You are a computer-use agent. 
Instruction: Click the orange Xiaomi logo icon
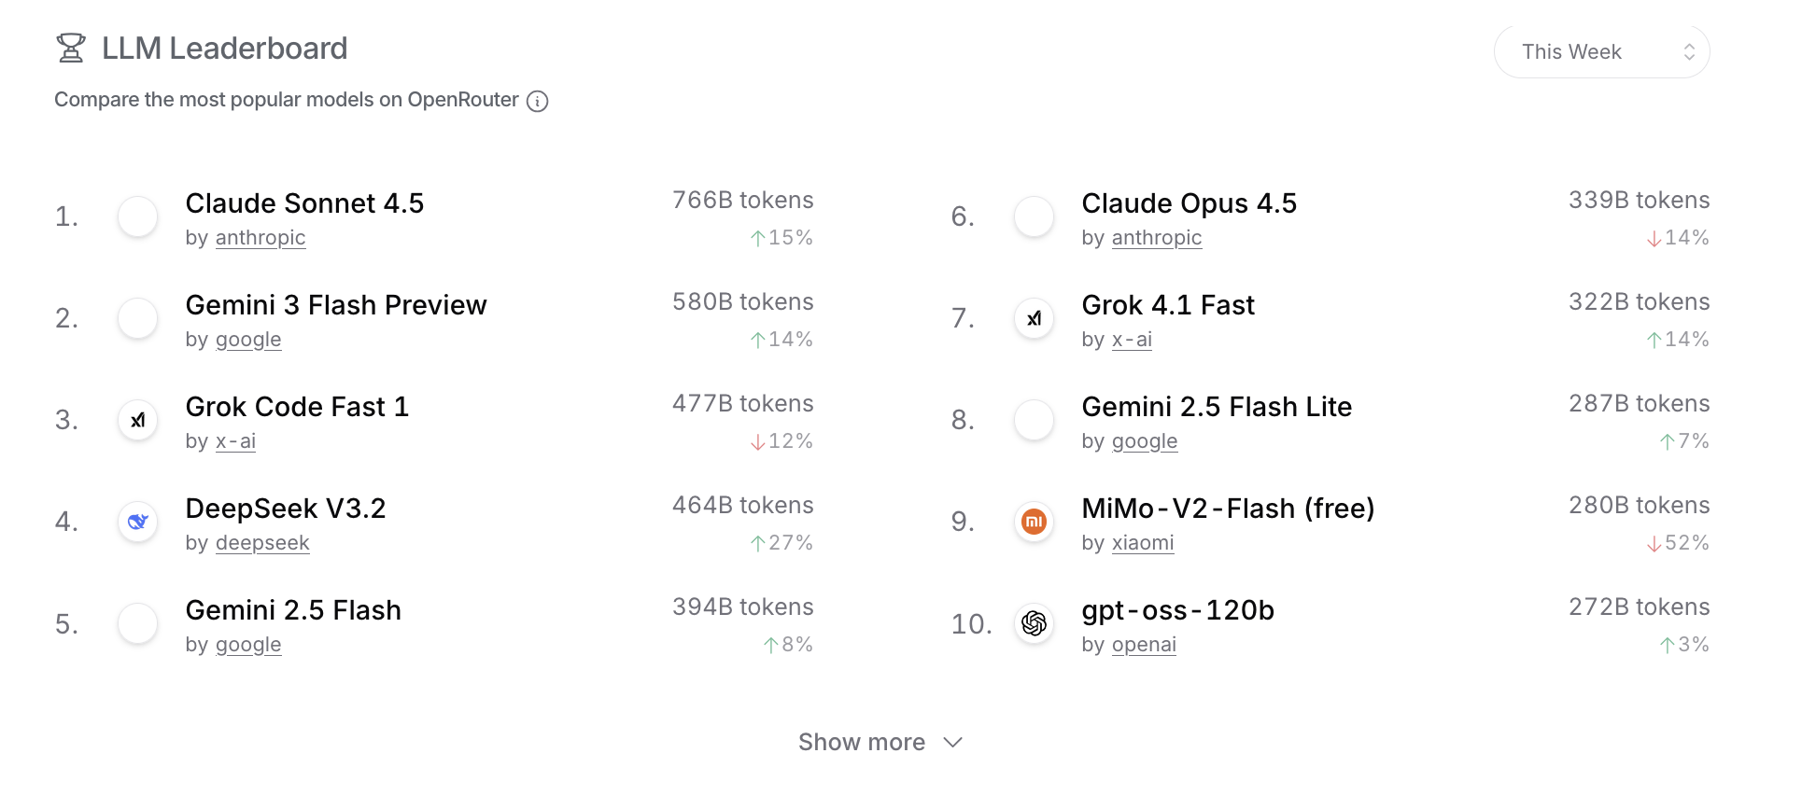1035,522
